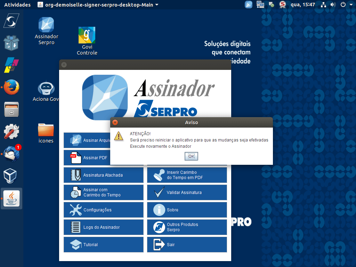
Task: Close the Assinador main window
Action: click(64, 65)
